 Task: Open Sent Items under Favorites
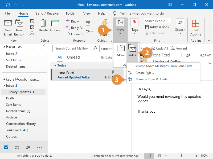(x=14, y=60)
